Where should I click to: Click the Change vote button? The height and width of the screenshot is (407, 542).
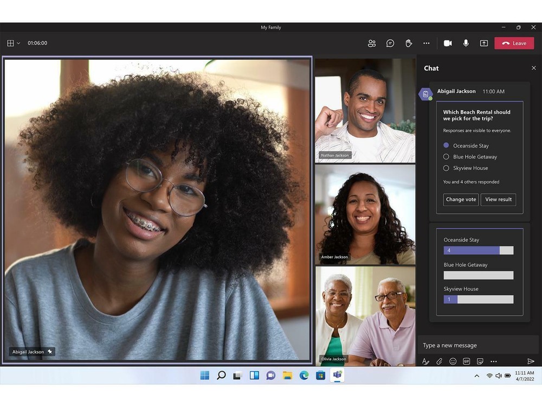(x=461, y=200)
